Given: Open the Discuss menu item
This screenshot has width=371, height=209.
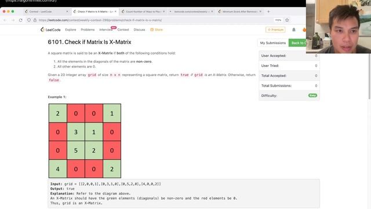Looking at the screenshot, I should click(139, 30).
